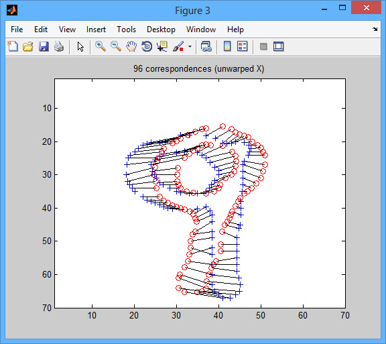386x344 pixels.
Task: Open a file with the folder icon
Action: [28, 46]
